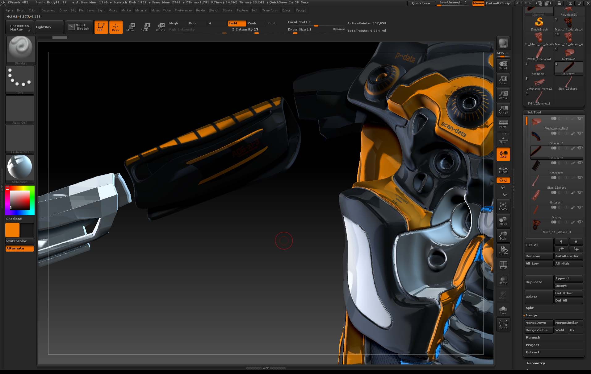Toggle Zsub sculpting mode
Viewport: 591px width, 374px height.
[252, 23]
